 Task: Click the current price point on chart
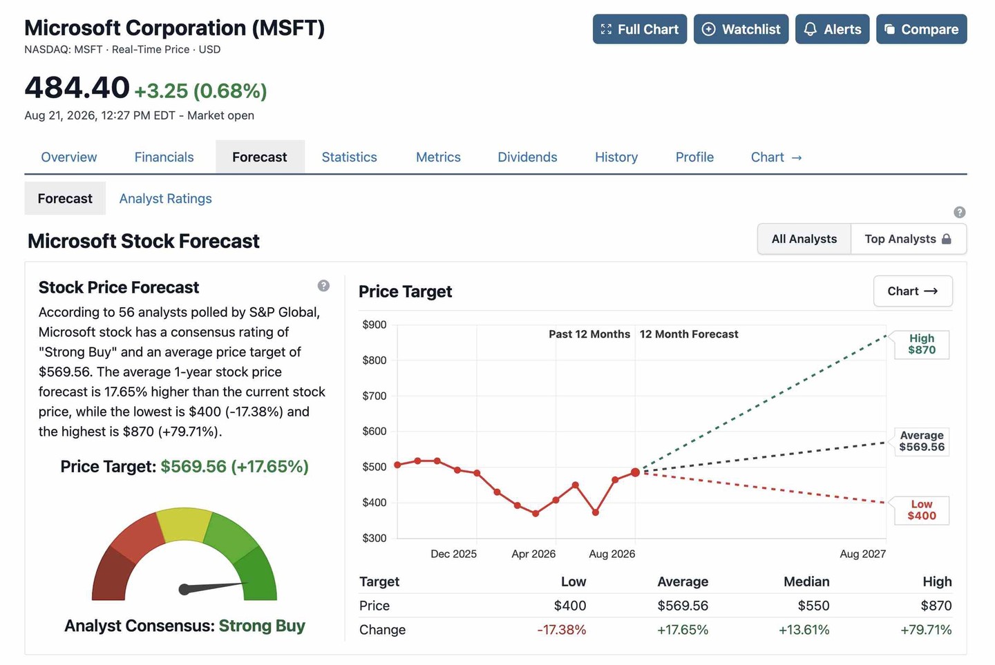[636, 472]
